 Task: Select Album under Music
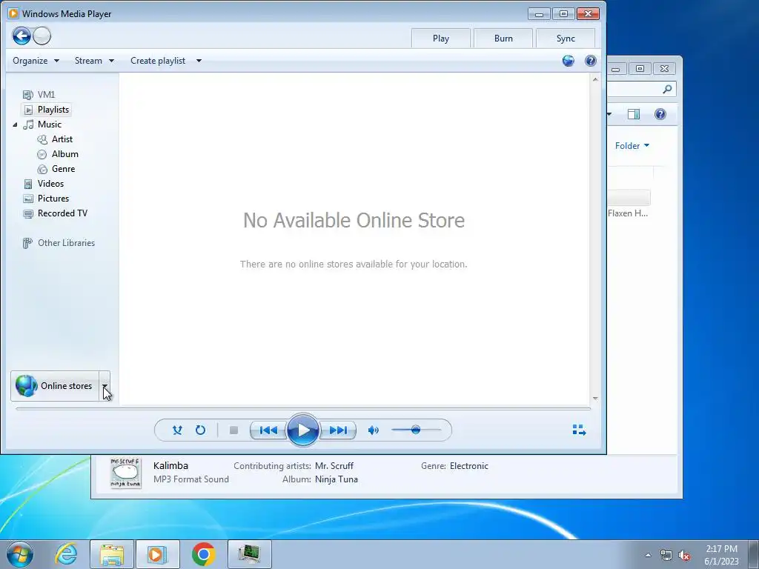58,154
